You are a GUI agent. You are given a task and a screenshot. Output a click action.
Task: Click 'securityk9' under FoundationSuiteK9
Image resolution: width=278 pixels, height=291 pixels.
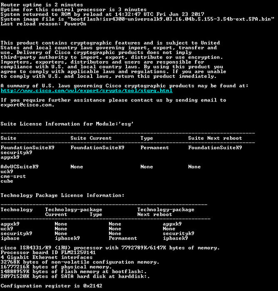tap(16, 153)
